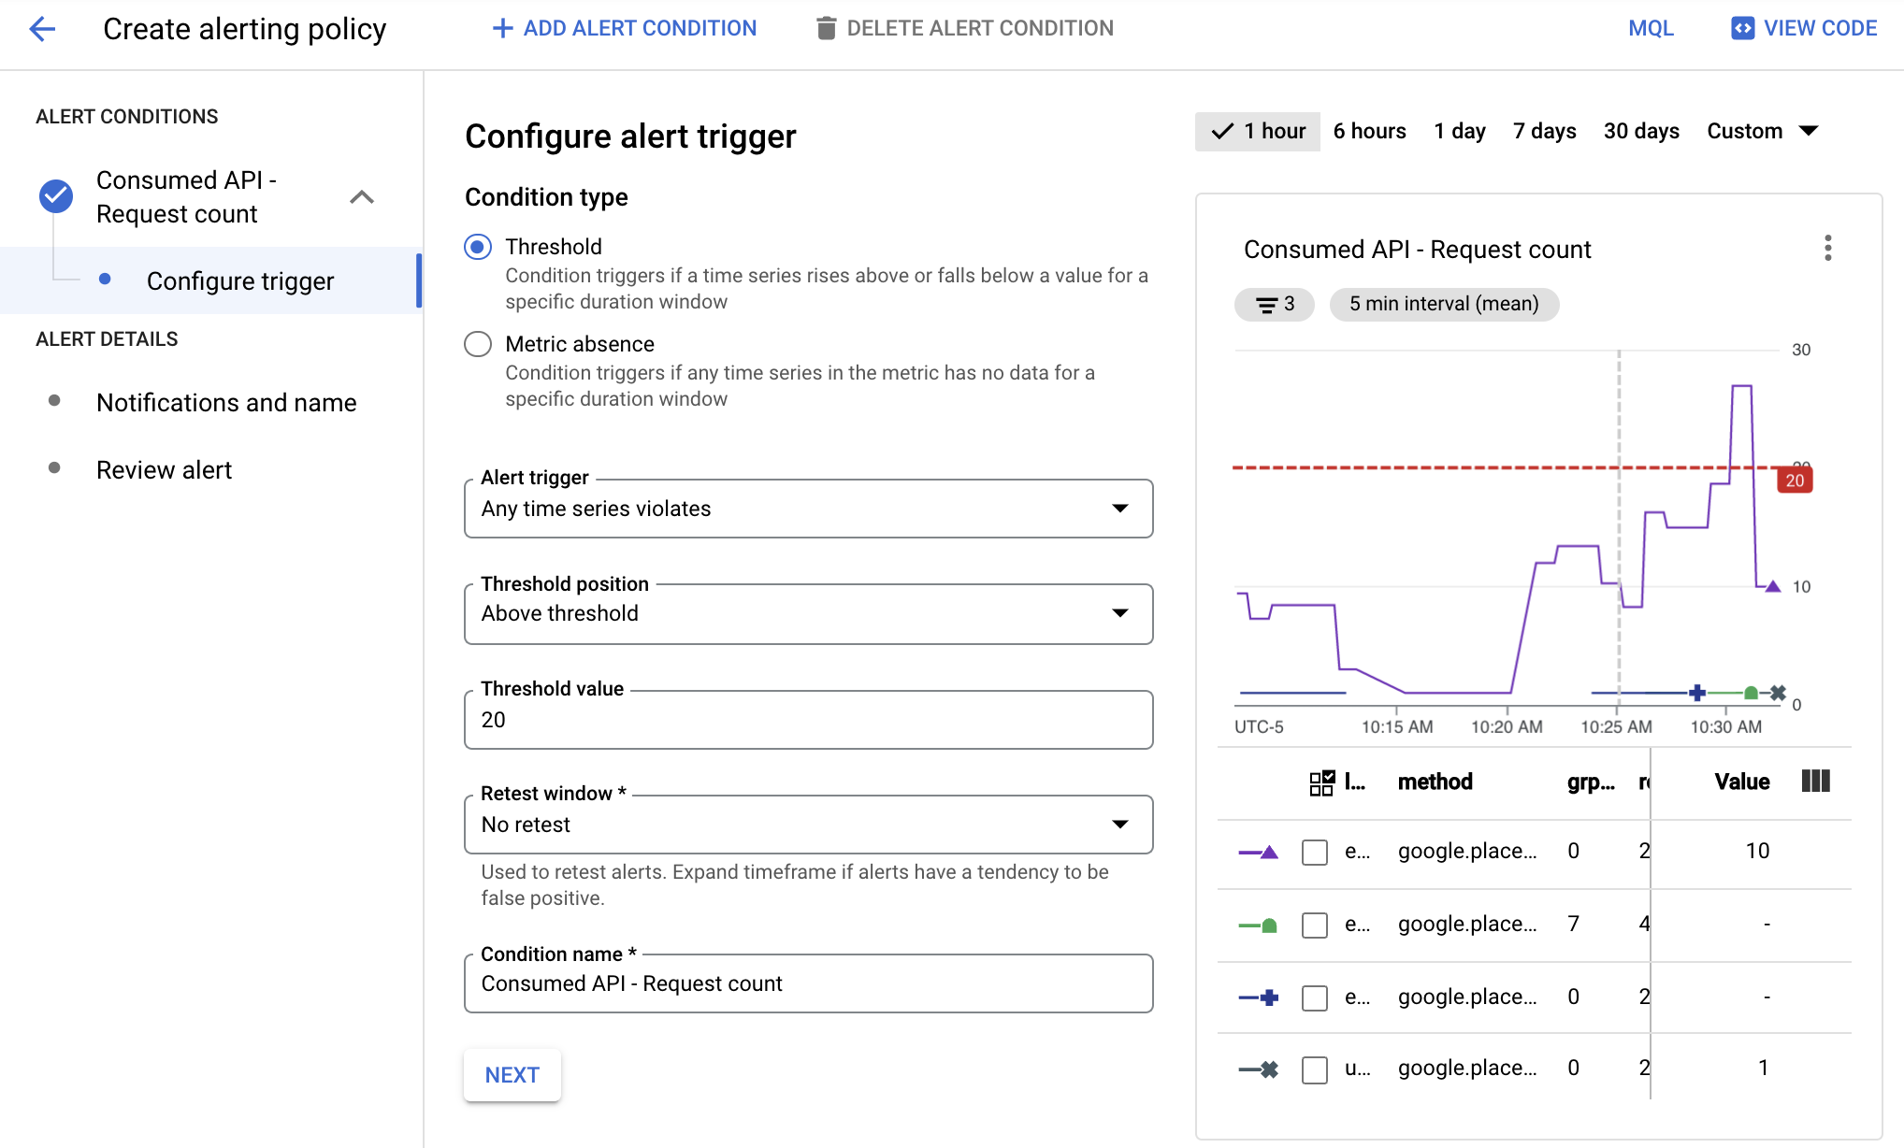
Task: Click the filter/lines icon showing 3 results
Action: (1277, 303)
